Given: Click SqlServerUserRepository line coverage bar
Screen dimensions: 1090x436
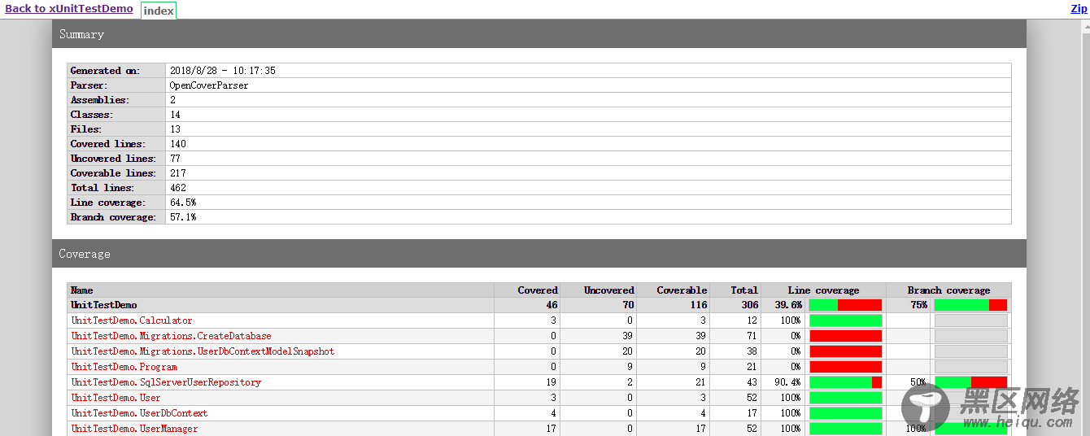Looking at the screenshot, I should click(845, 382).
